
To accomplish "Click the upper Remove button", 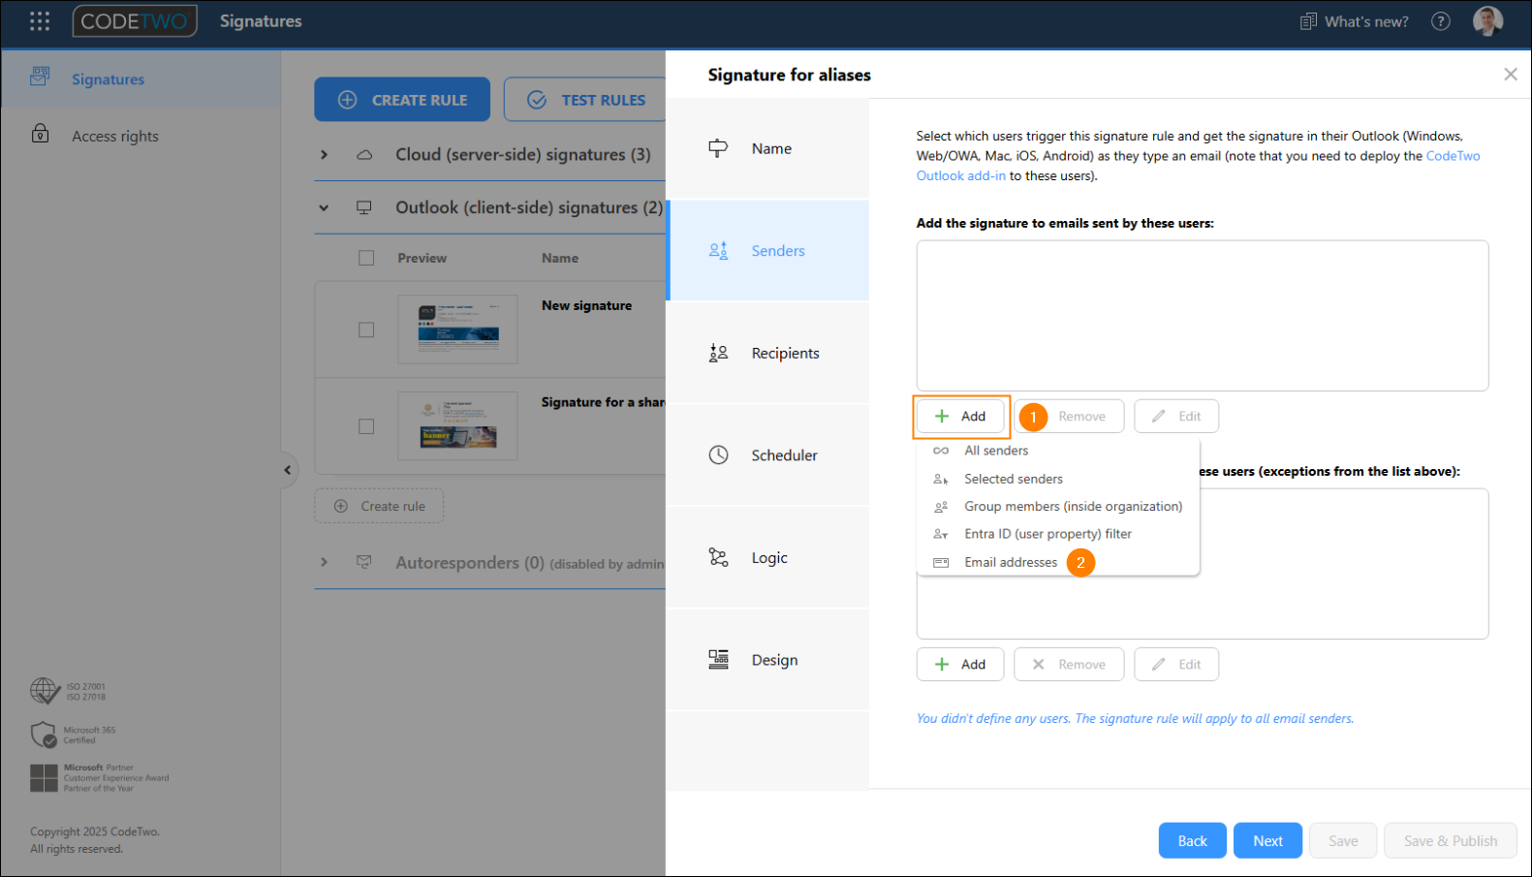I will click(x=1070, y=417).
